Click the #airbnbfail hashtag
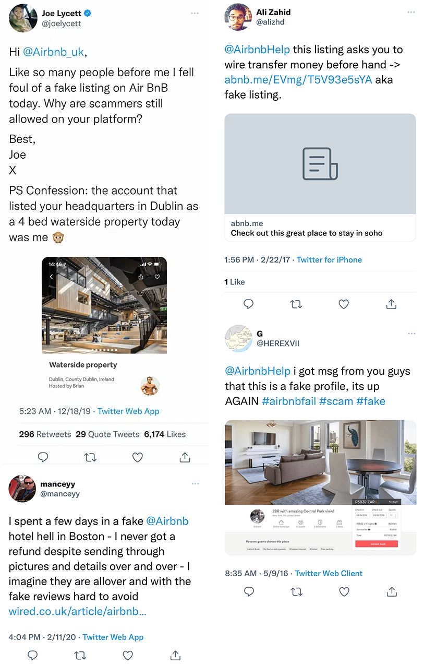The width and height of the screenshot is (424, 665). tap(289, 401)
